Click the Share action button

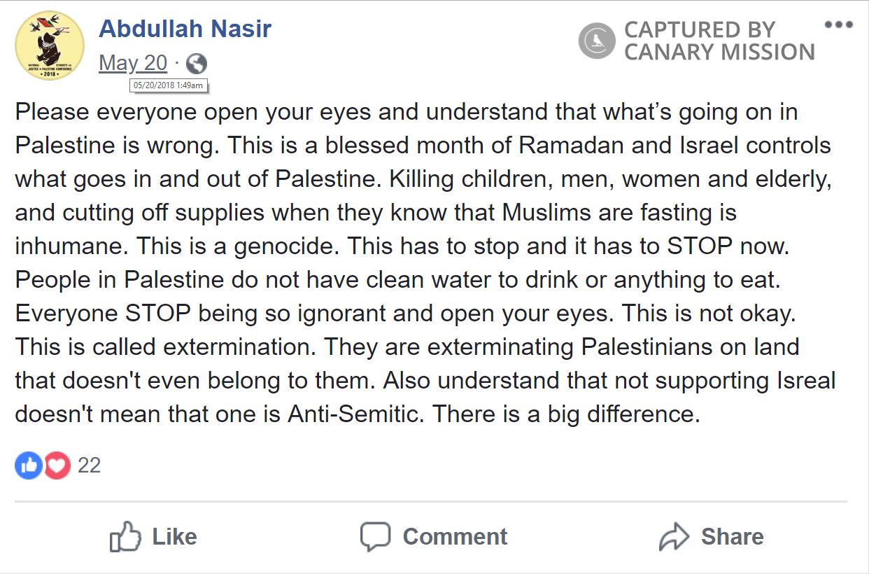pos(711,536)
